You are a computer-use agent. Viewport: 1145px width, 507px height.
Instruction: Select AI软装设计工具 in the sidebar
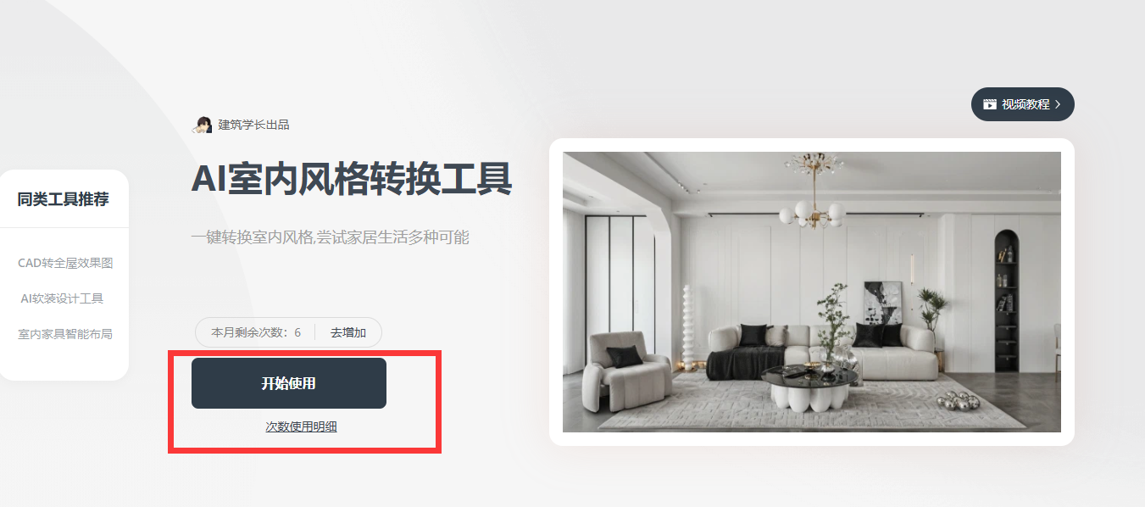[x=62, y=298]
